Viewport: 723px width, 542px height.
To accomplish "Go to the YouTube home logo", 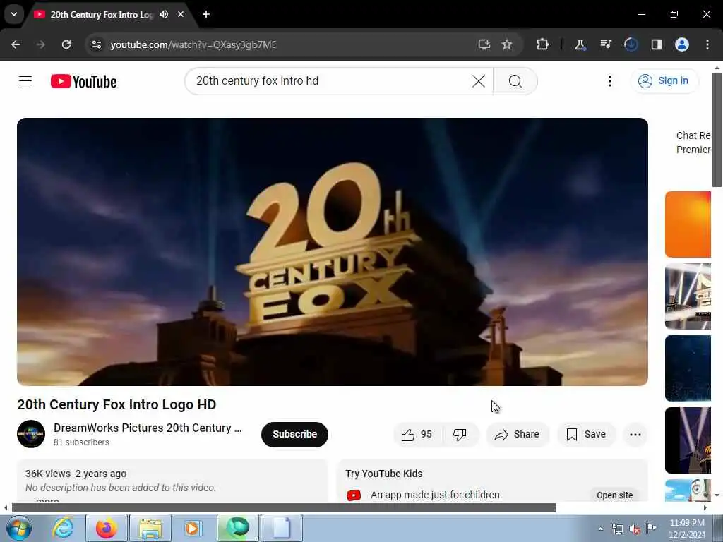I will click(83, 82).
